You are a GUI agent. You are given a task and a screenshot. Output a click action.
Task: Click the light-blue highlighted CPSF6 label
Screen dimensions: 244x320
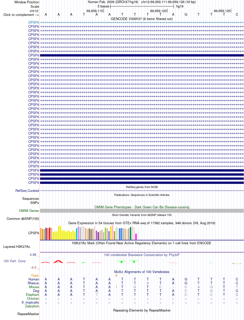point(34,22)
